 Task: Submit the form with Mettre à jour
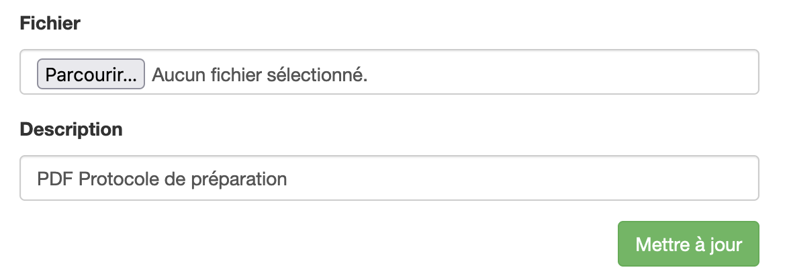click(x=688, y=244)
